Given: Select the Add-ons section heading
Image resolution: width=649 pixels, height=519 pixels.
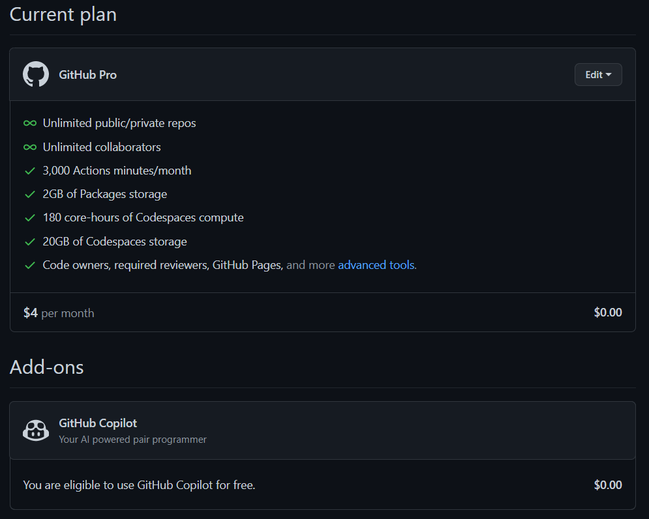Looking at the screenshot, I should (x=46, y=367).
